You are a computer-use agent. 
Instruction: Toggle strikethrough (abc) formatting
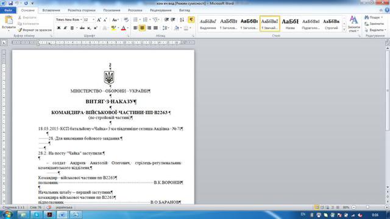point(82,28)
